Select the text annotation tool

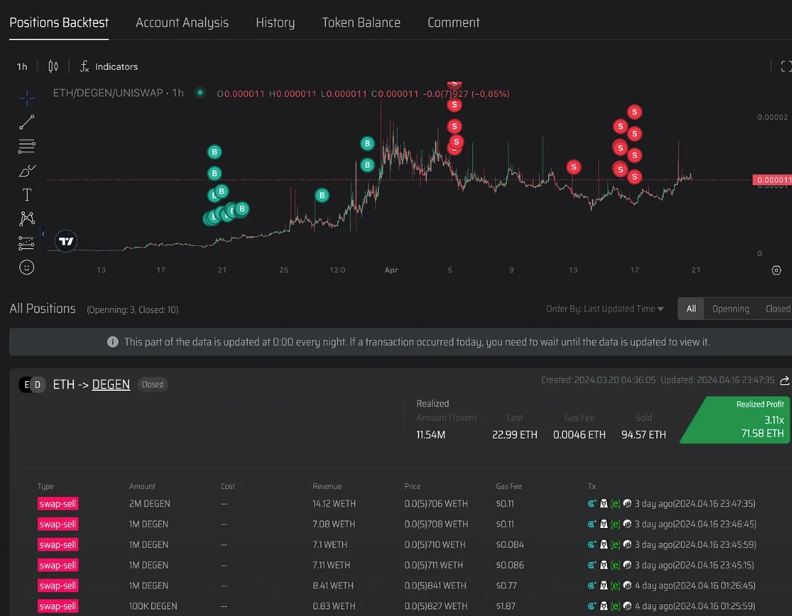point(27,195)
